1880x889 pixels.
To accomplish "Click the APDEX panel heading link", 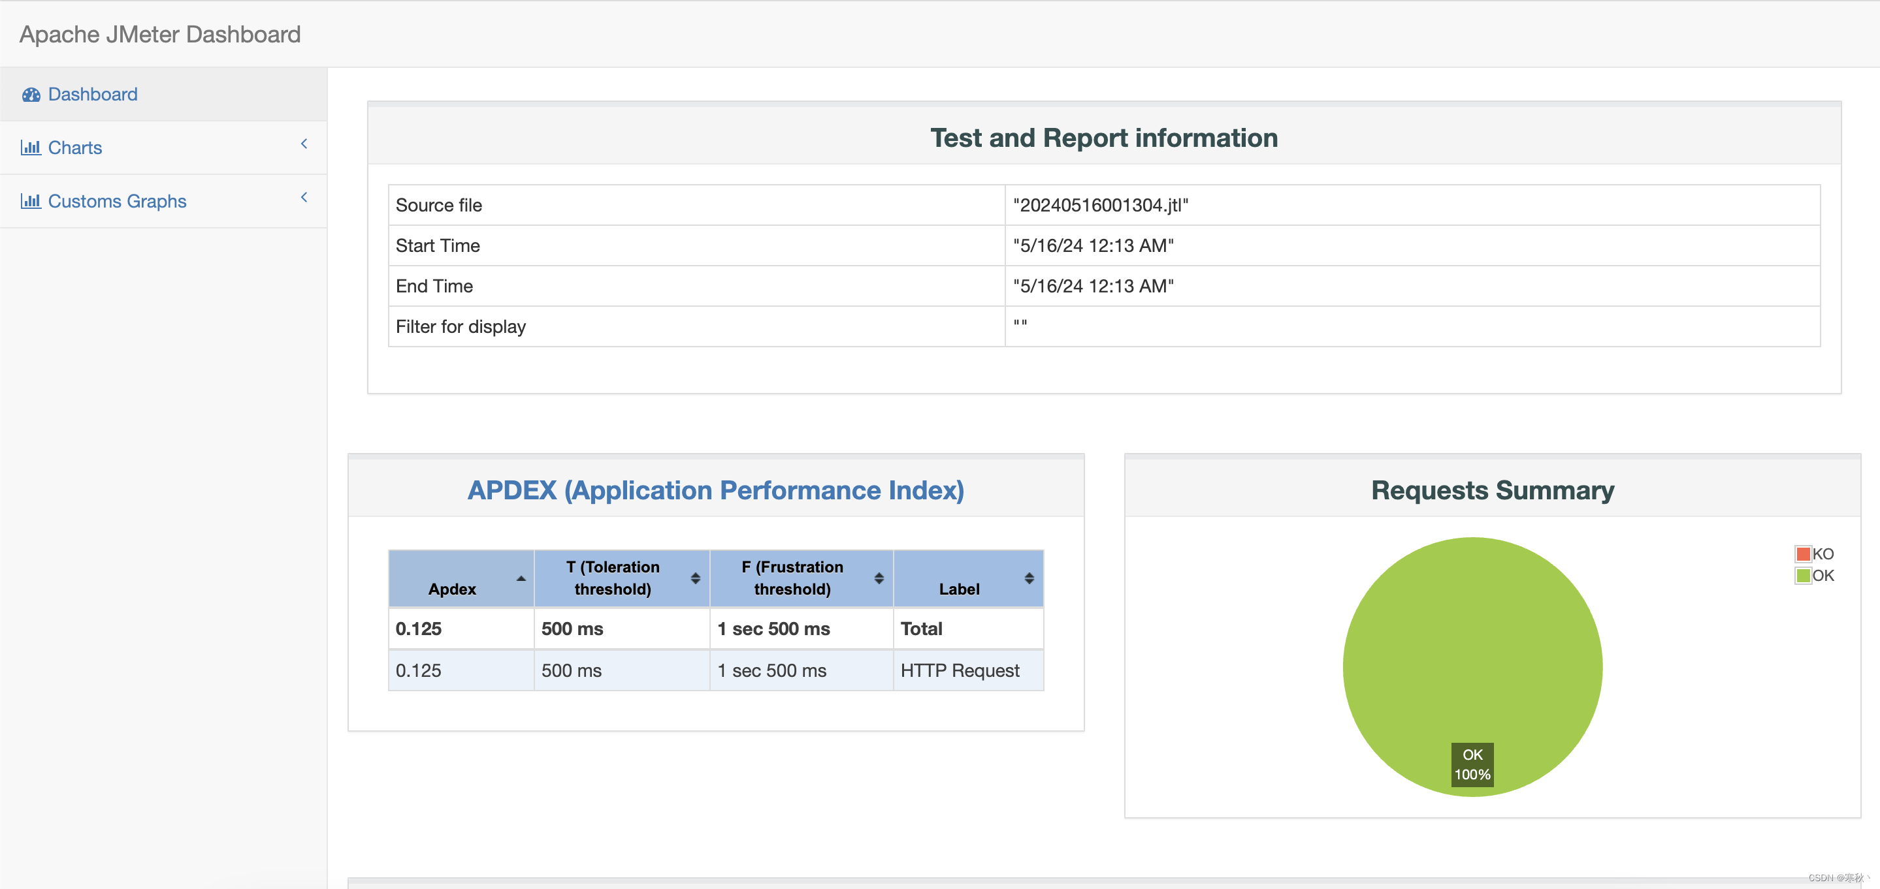I will click(x=715, y=490).
